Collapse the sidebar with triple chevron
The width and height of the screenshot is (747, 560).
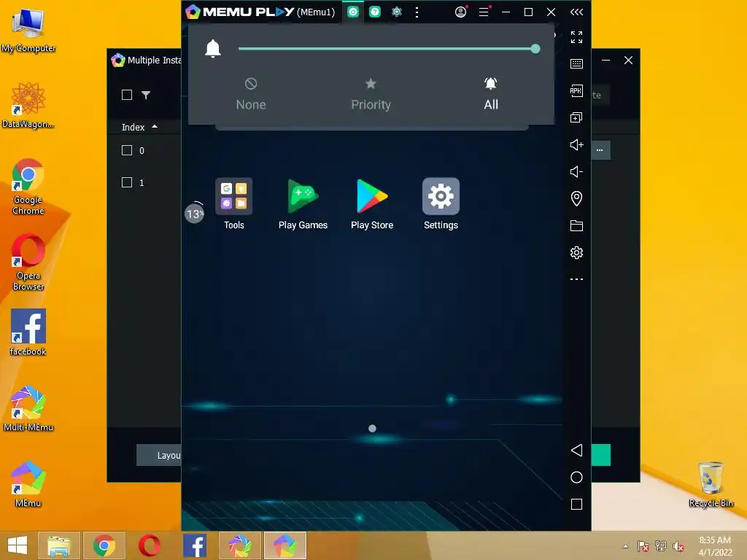point(576,12)
